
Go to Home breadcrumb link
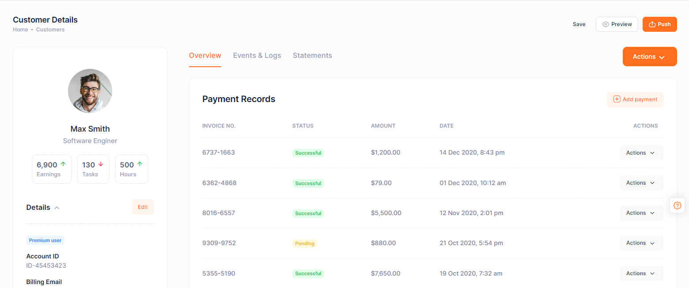(20, 30)
